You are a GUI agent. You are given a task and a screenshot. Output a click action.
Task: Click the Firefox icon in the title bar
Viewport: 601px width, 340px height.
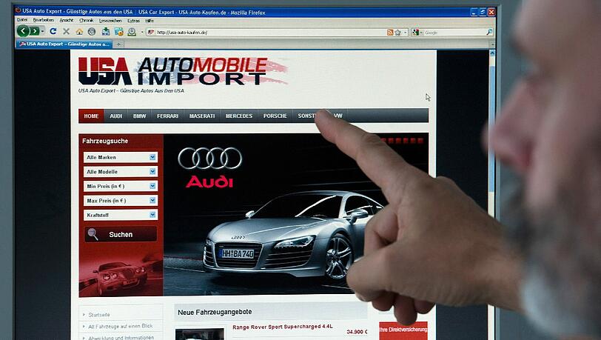[18, 10]
